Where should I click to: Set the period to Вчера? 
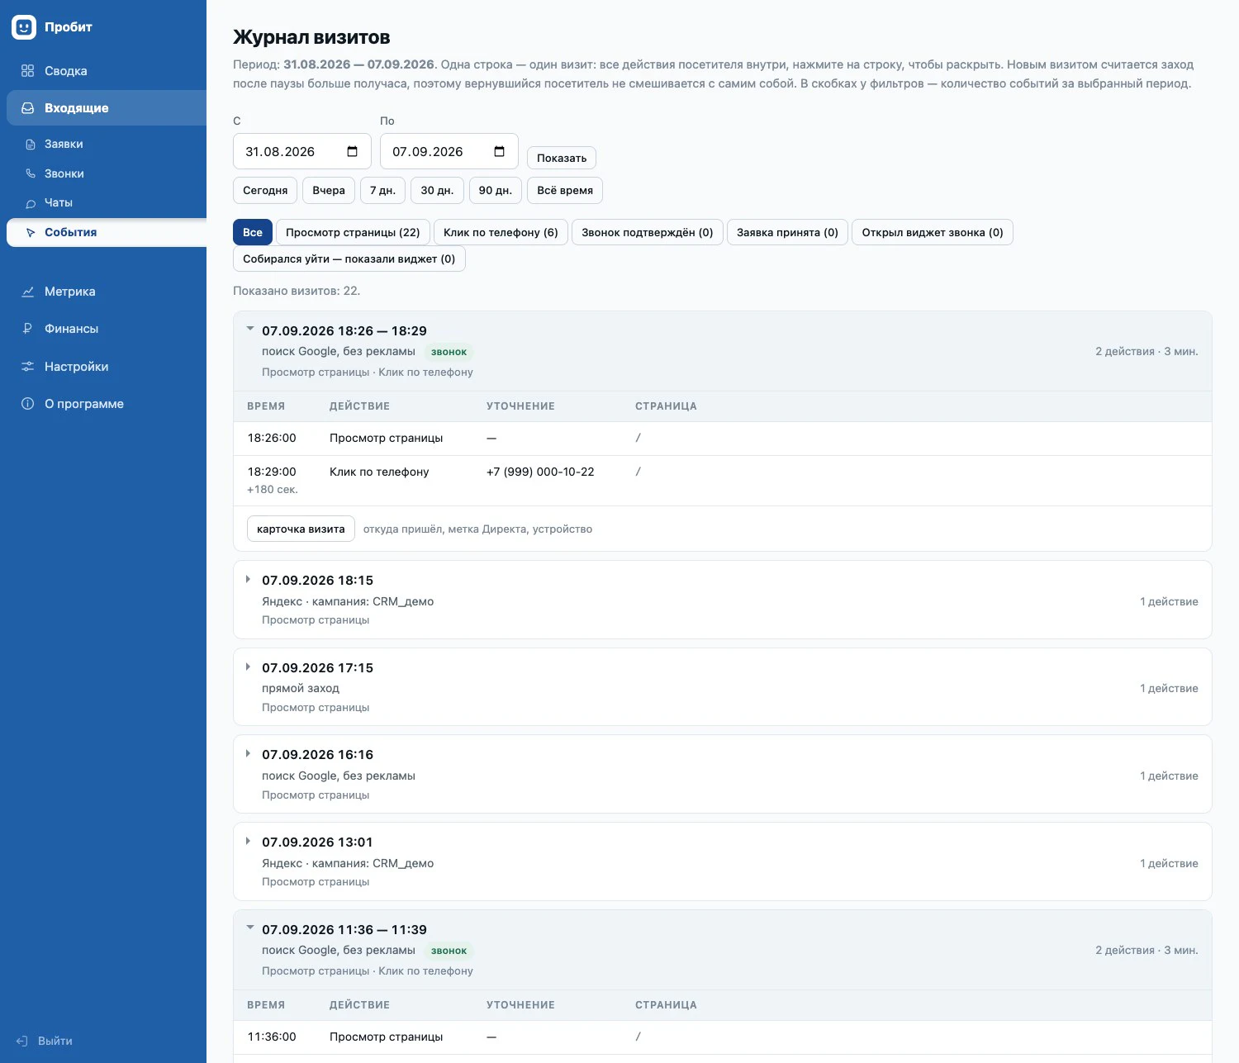pyautogui.click(x=329, y=190)
